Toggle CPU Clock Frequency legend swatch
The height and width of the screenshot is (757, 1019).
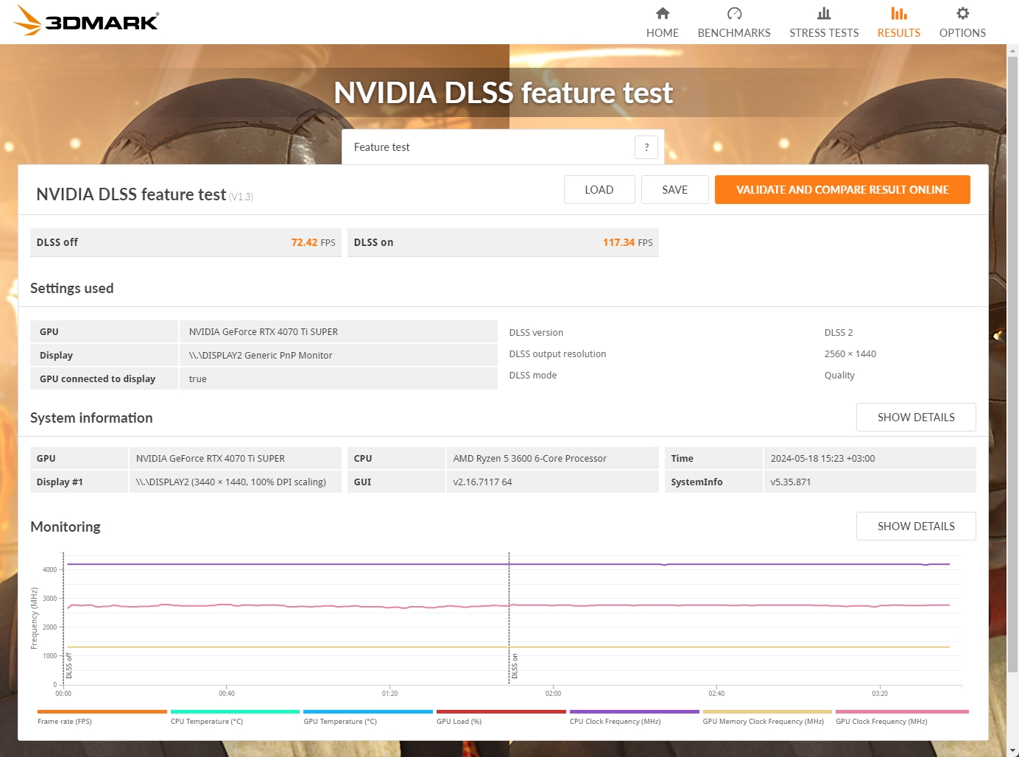(635, 711)
